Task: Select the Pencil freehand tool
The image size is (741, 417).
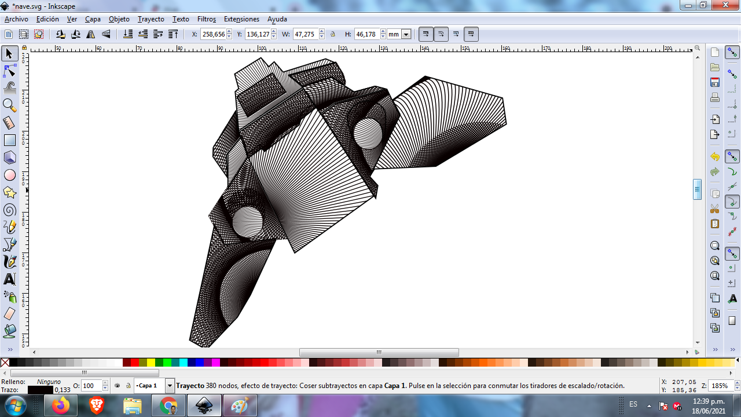Action: click(10, 227)
